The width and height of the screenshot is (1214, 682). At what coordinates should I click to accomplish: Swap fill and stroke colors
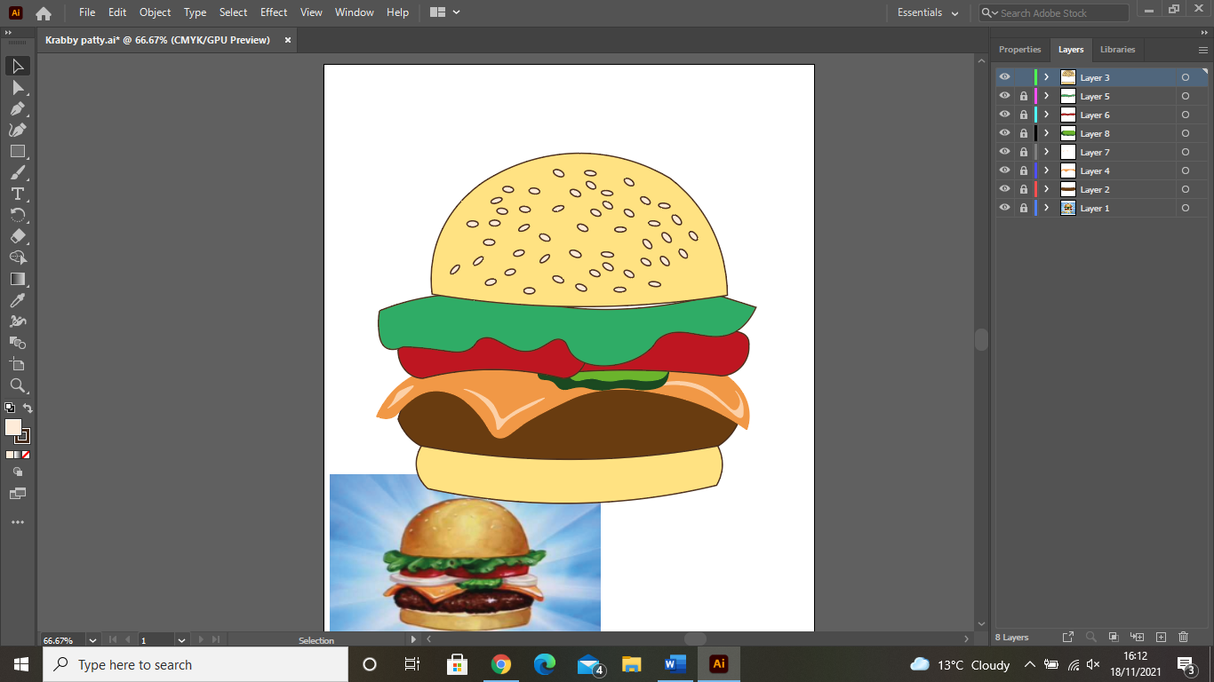coord(28,408)
